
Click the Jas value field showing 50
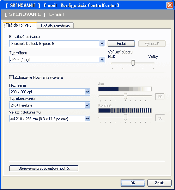(160, 97)
